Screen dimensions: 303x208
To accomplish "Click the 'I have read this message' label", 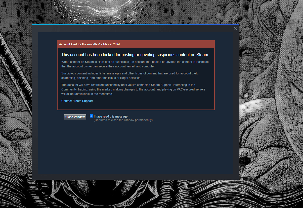I will (x=111, y=117).
